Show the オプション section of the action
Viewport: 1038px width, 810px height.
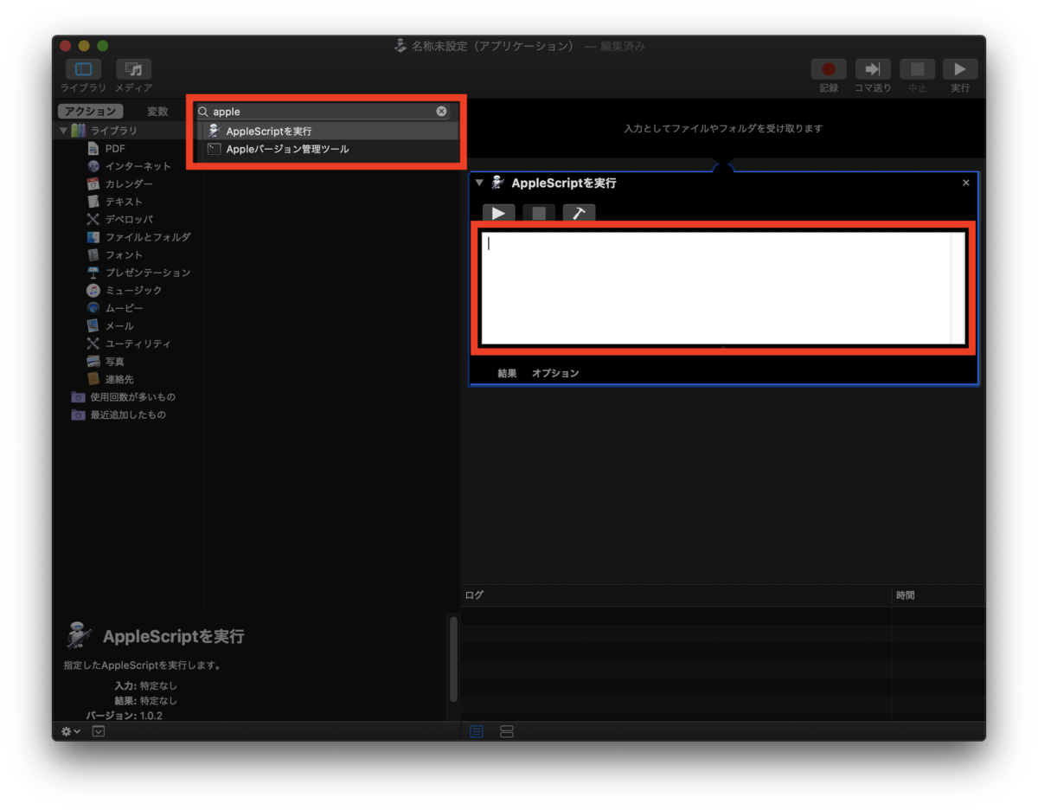555,373
